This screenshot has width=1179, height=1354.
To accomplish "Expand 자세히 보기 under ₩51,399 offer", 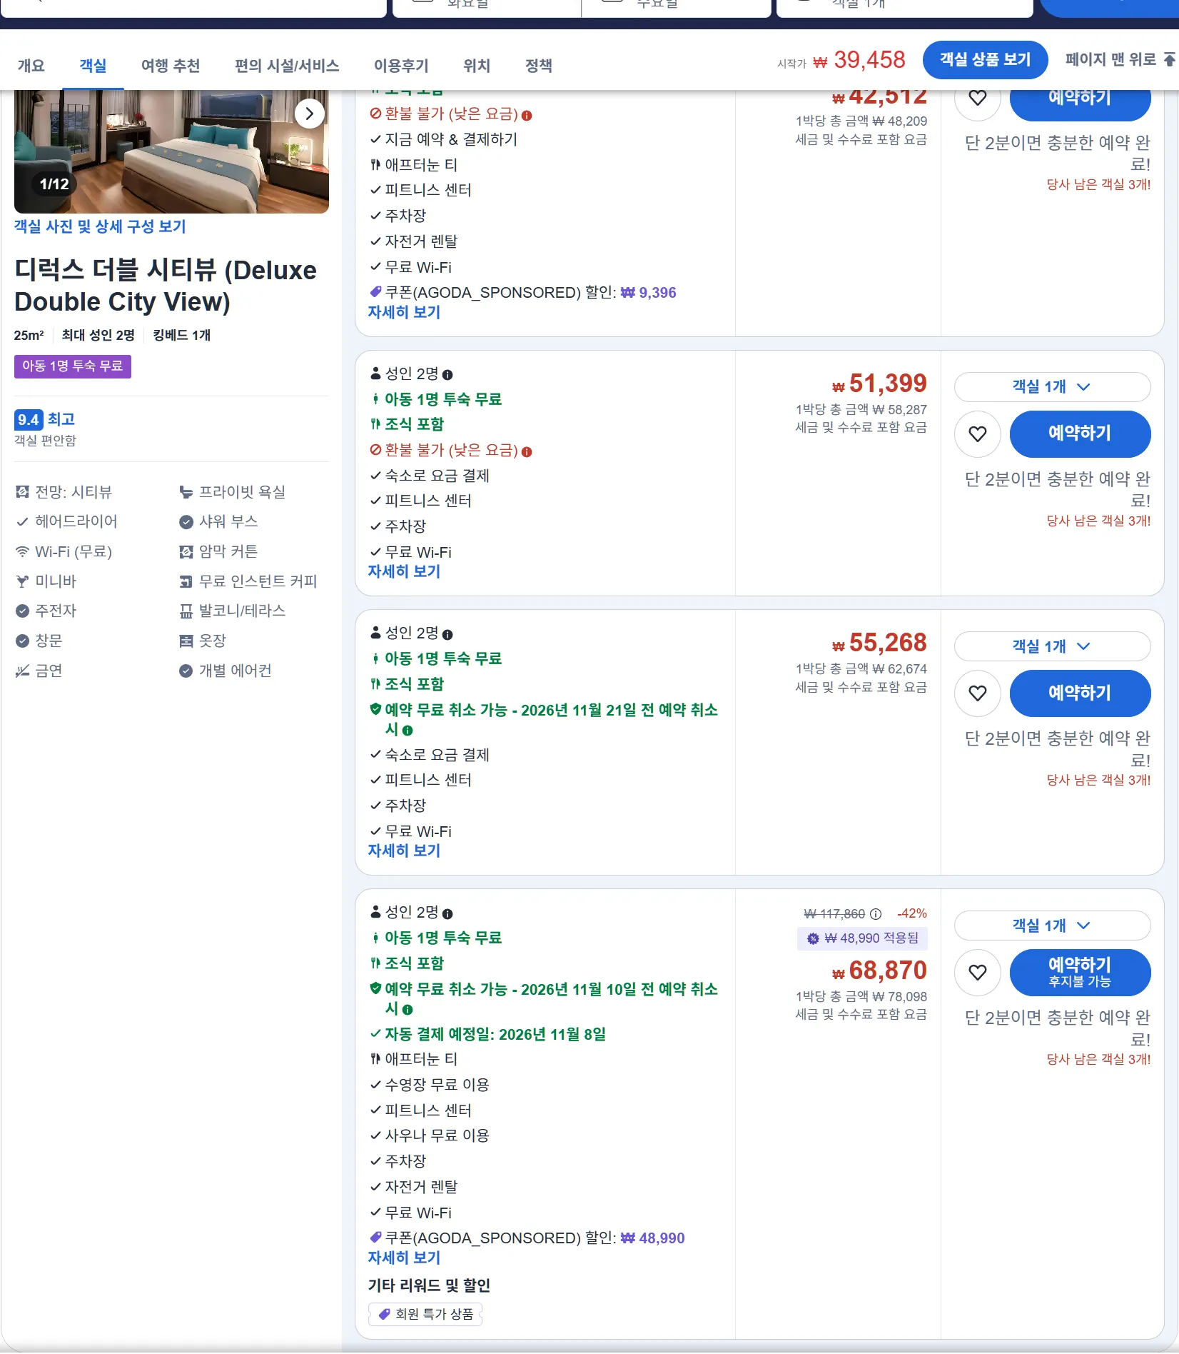I will click(404, 571).
